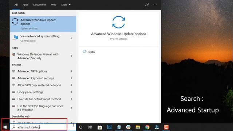233x131 pixels.
Task: Switch to the Apps tab
Action: (x=25, y=5)
